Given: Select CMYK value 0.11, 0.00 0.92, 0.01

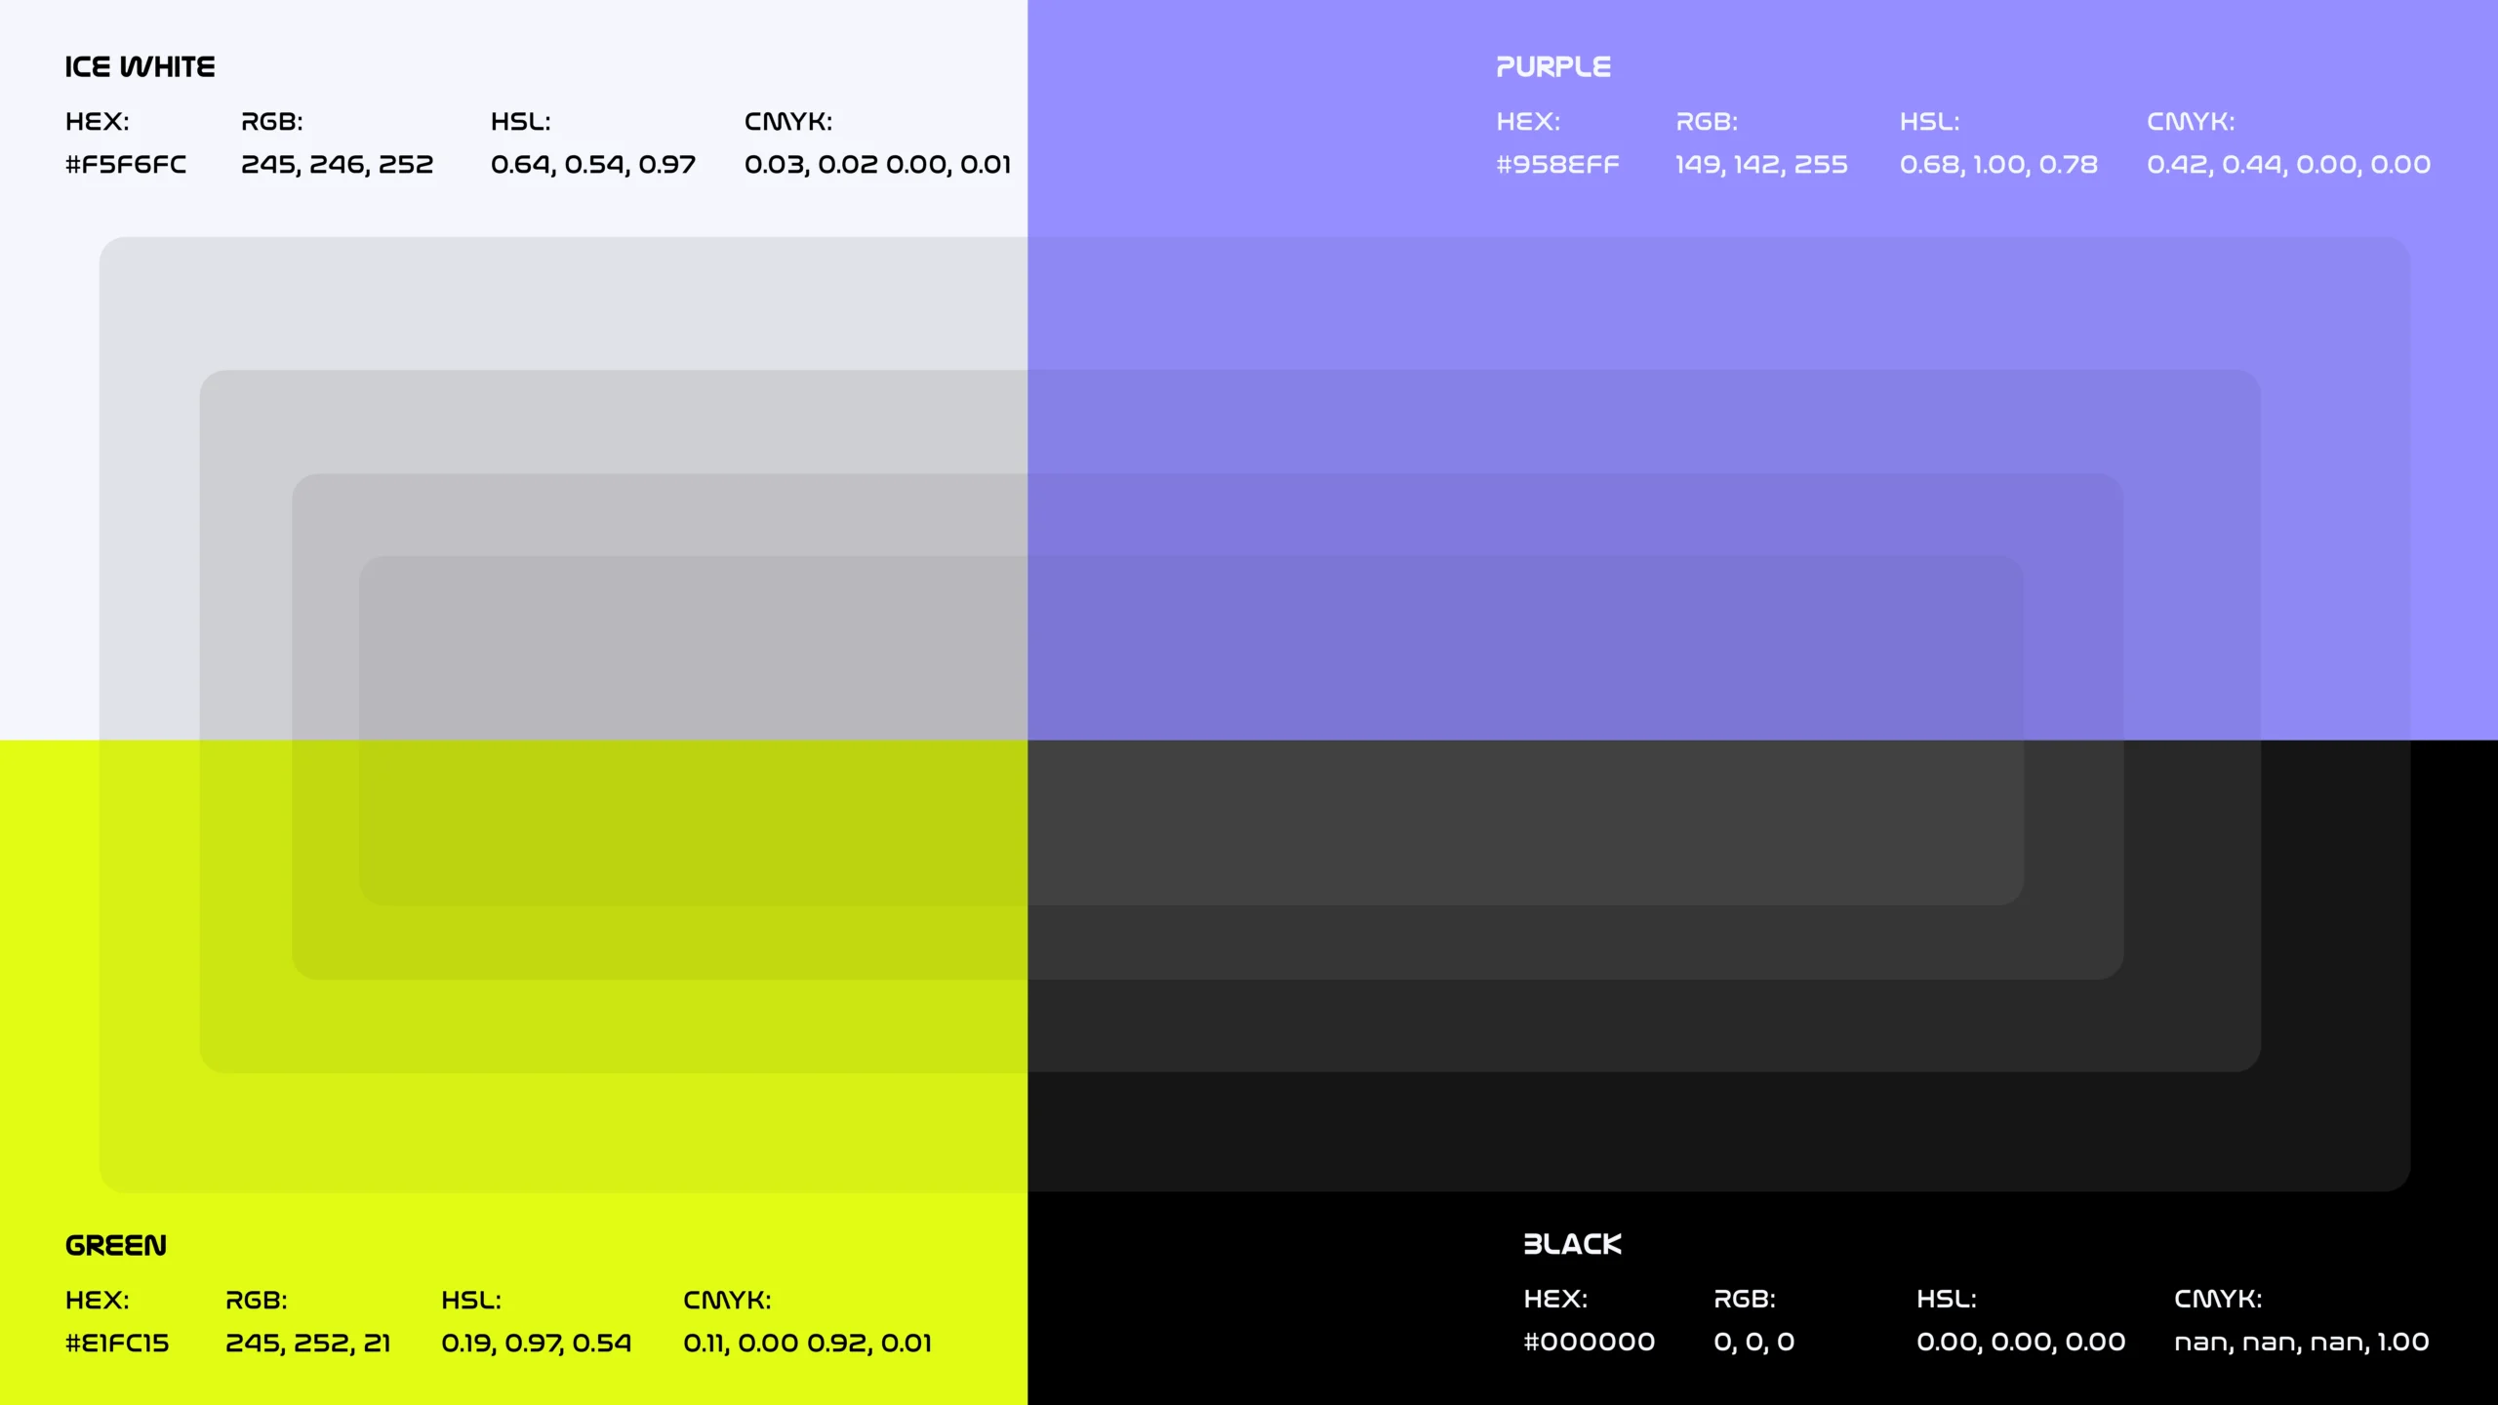Looking at the screenshot, I should (807, 1343).
